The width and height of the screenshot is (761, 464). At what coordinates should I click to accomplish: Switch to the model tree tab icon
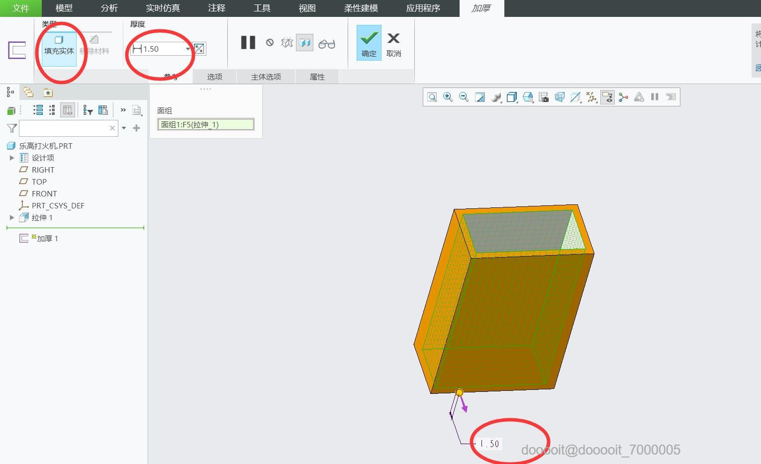pyautogui.click(x=10, y=92)
